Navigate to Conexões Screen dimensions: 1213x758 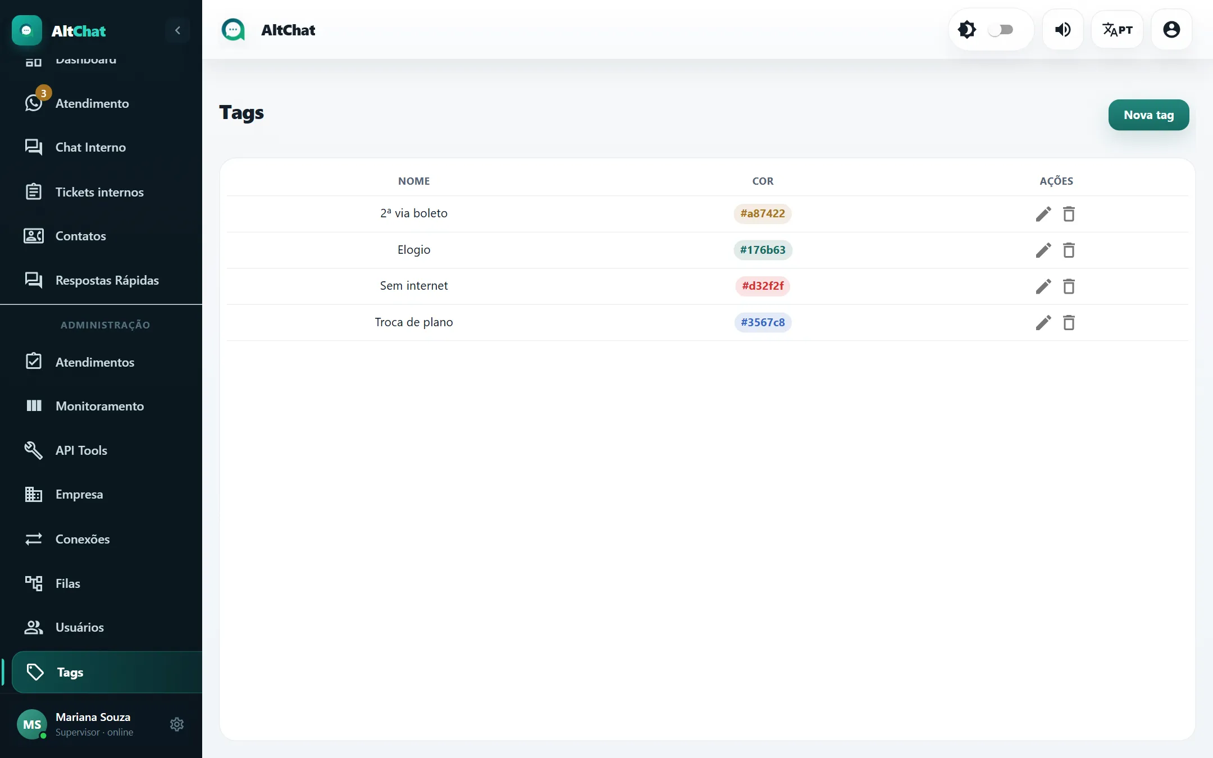point(101,539)
